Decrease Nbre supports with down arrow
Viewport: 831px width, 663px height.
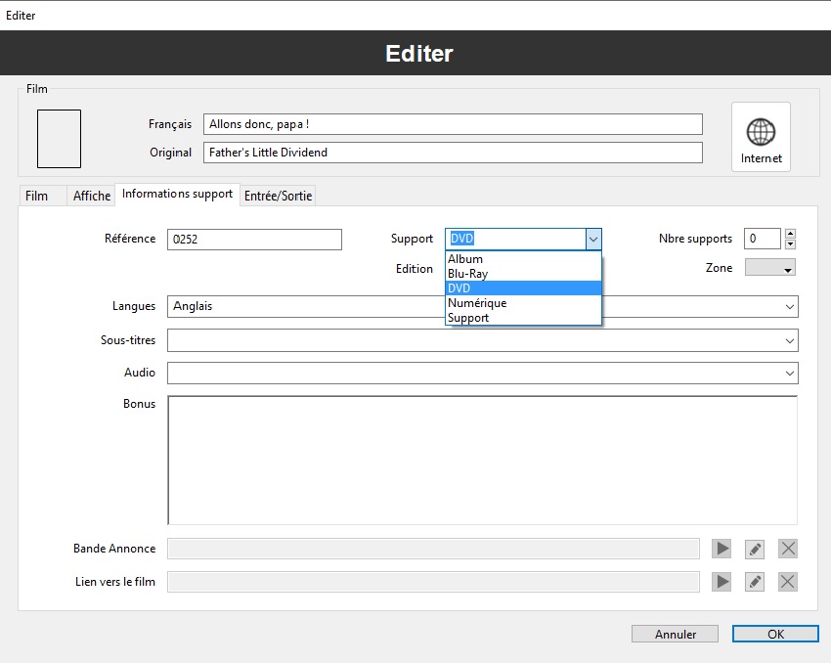tap(790, 244)
